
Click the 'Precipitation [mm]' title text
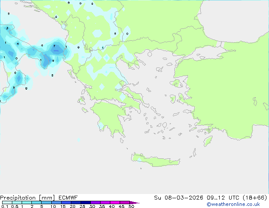(x=28, y=198)
